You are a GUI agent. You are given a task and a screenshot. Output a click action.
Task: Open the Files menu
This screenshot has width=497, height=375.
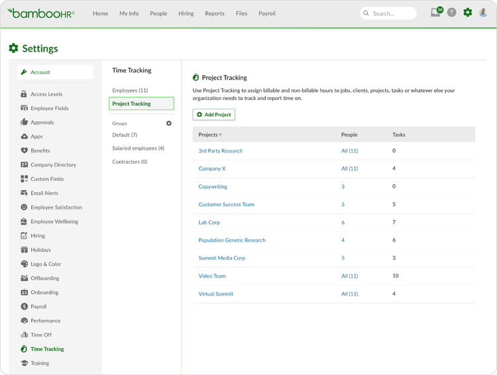coord(241,13)
